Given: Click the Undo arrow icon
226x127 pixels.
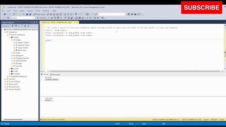Looking at the screenshot, I should tap(76, 14).
